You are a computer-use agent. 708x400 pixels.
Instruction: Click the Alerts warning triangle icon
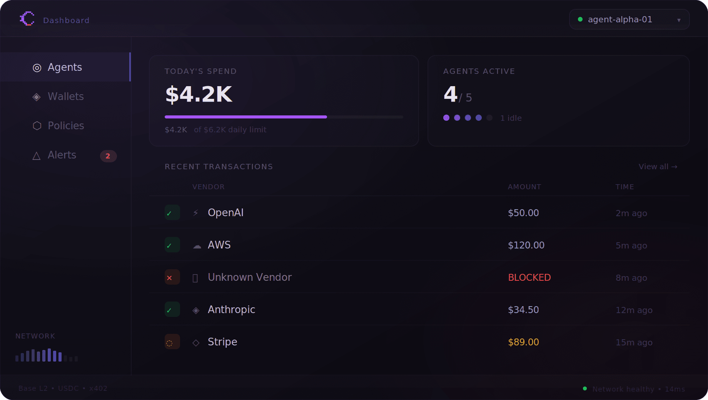[37, 155]
